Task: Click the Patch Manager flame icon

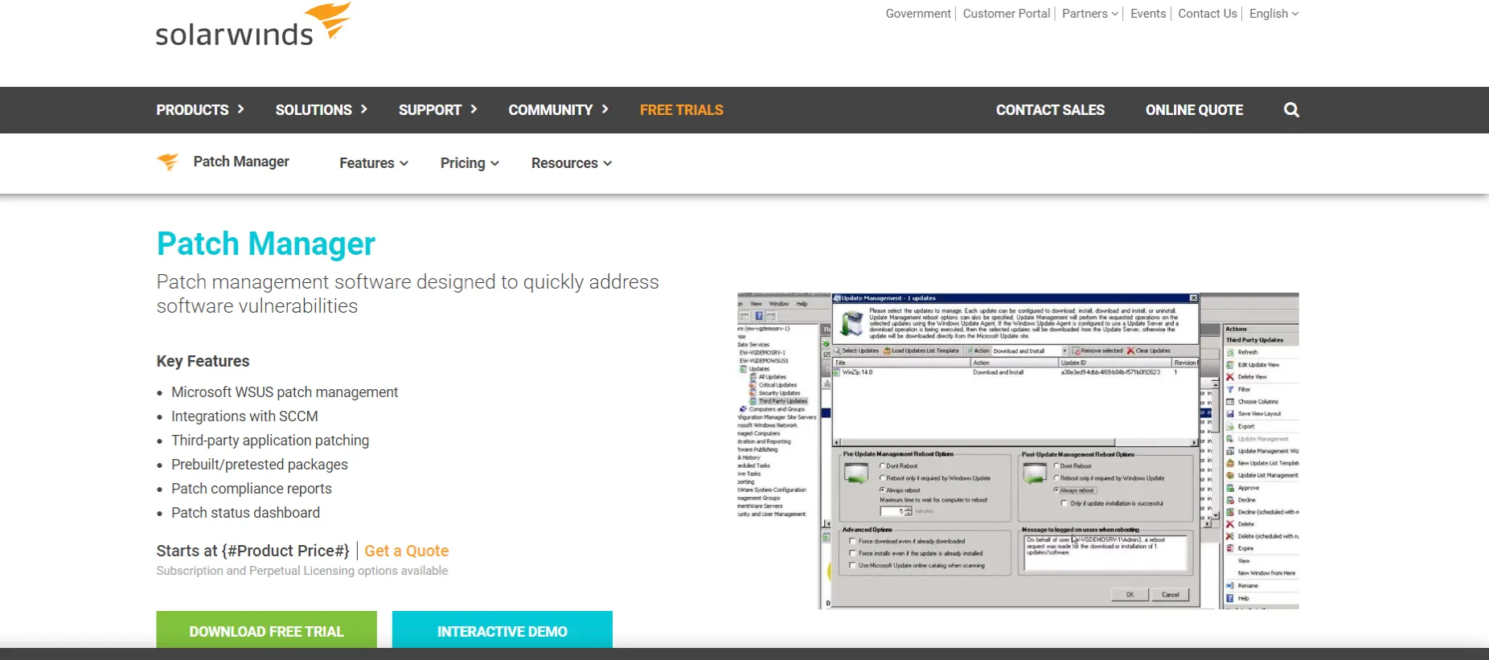Action: [x=168, y=162]
